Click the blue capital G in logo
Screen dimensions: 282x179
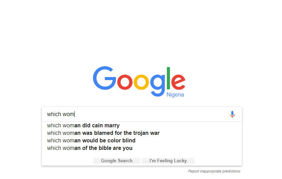point(105,78)
